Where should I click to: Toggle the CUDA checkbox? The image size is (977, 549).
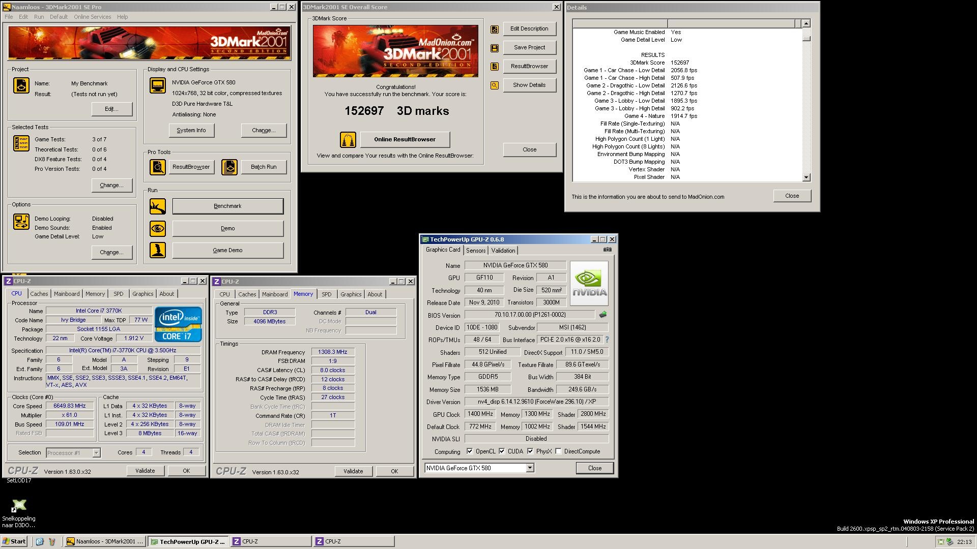coord(502,451)
